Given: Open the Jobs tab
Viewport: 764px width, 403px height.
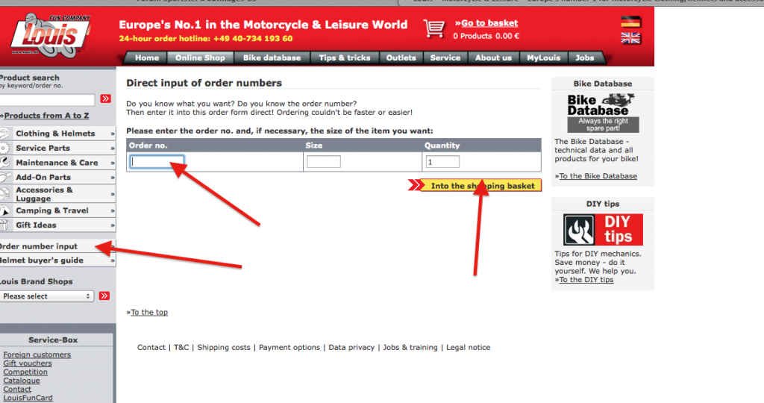Looking at the screenshot, I should click(585, 57).
